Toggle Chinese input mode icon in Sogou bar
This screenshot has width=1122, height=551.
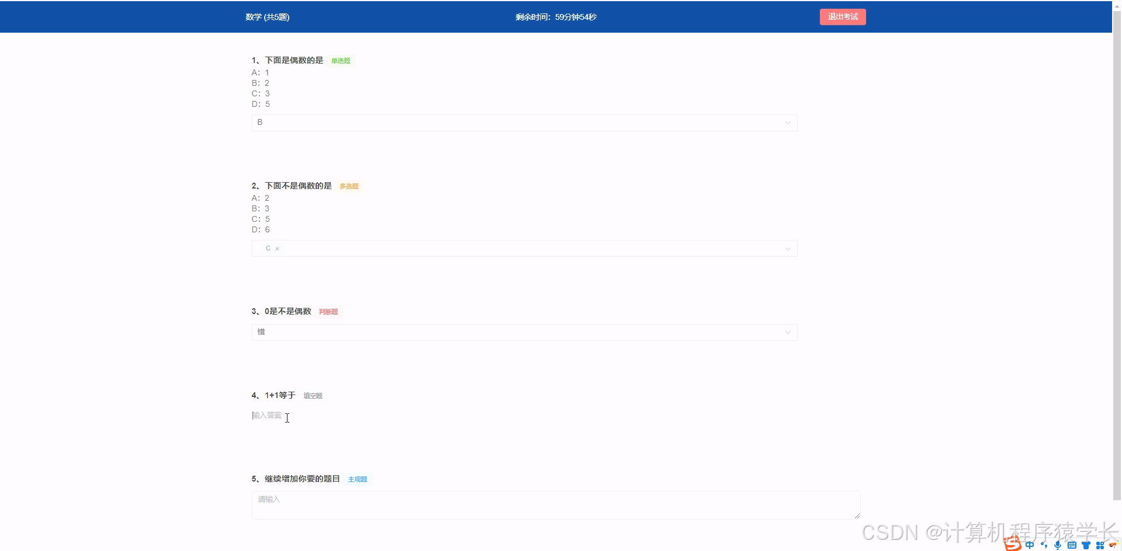coord(1030,545)
